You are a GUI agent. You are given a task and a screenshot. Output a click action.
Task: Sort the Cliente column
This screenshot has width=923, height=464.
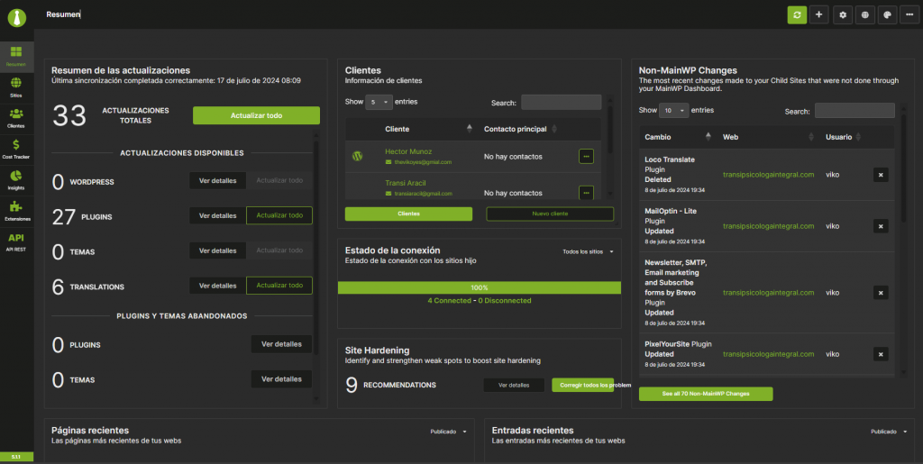(469, 129)
